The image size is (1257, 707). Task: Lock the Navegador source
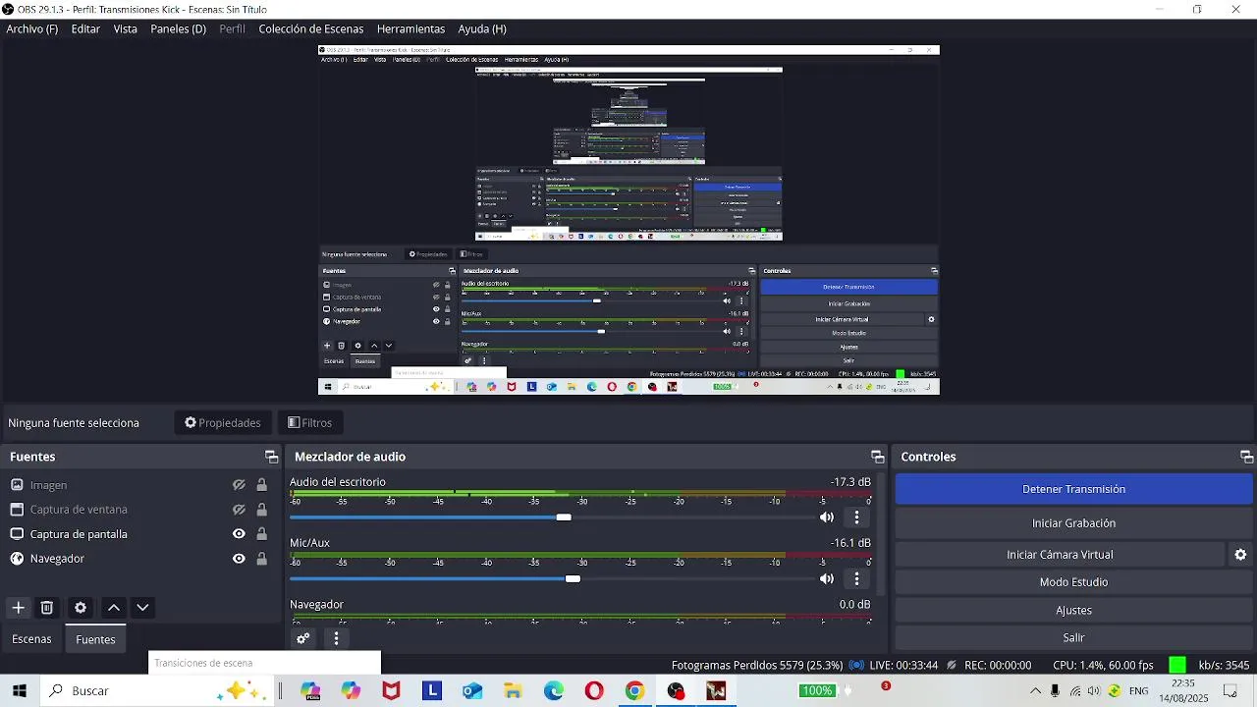pos(261,559)
